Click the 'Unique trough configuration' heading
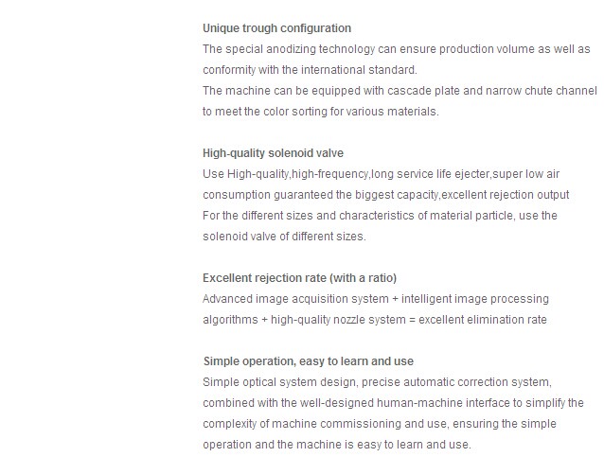This screenshot has height=457, width=604. [x=276, y=28]
